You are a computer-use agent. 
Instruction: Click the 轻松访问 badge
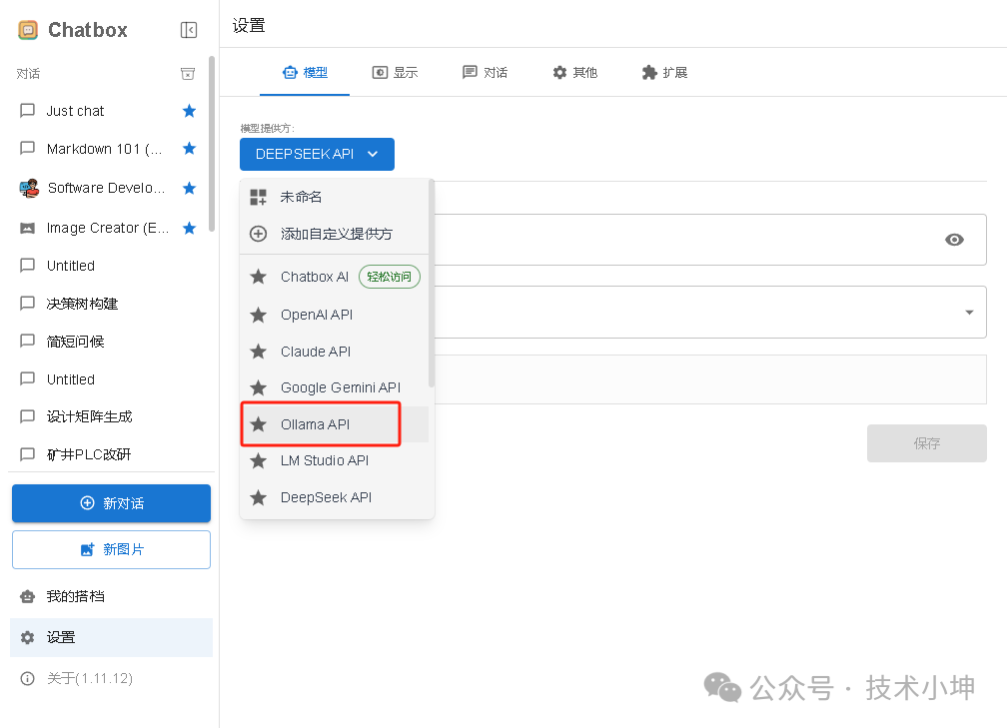point(390,277)
